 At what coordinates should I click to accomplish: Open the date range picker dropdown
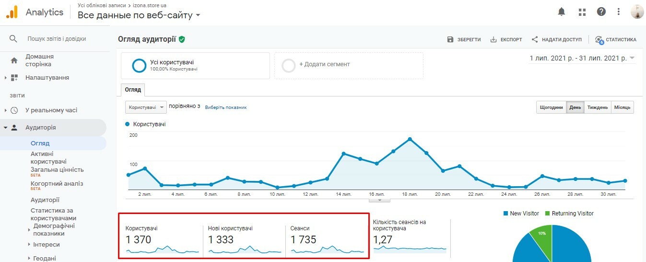point(582,58)
